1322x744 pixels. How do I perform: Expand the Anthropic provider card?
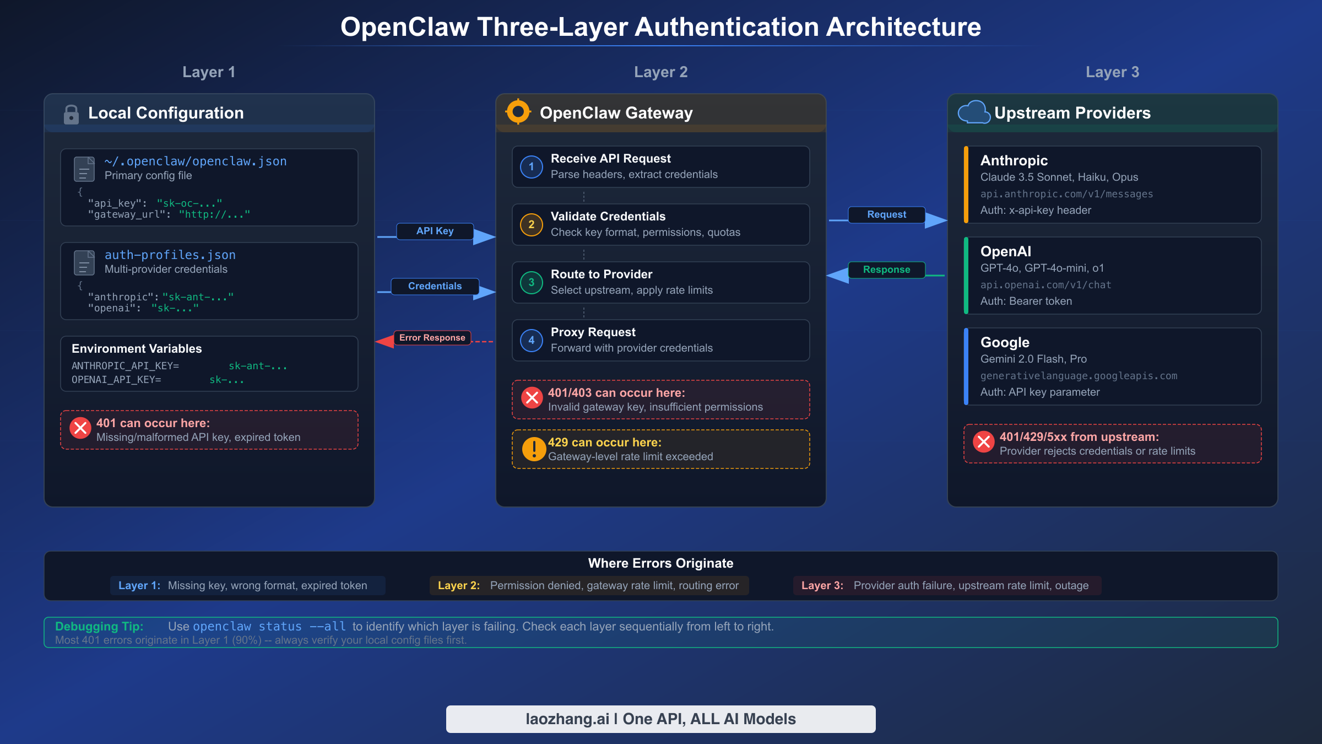(x=1112, y=185)
